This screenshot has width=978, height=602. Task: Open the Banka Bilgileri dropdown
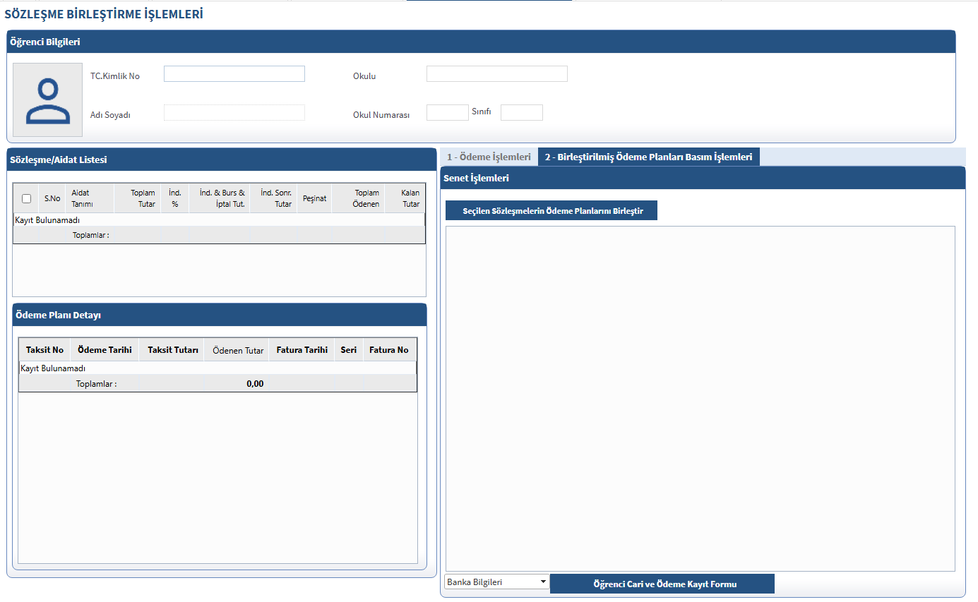497,582
